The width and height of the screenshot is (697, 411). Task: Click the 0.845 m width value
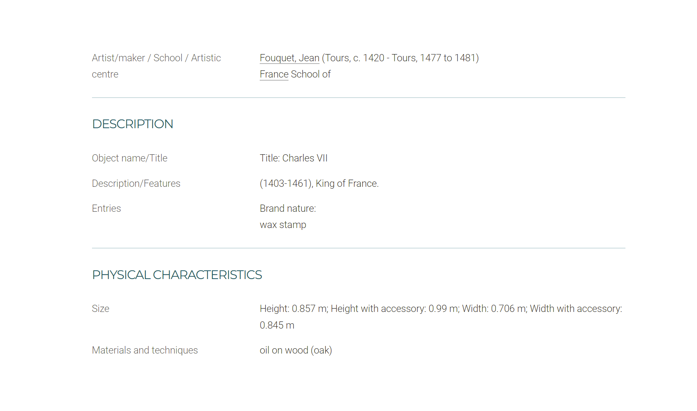pyautogui.click(x=277, y=325)
